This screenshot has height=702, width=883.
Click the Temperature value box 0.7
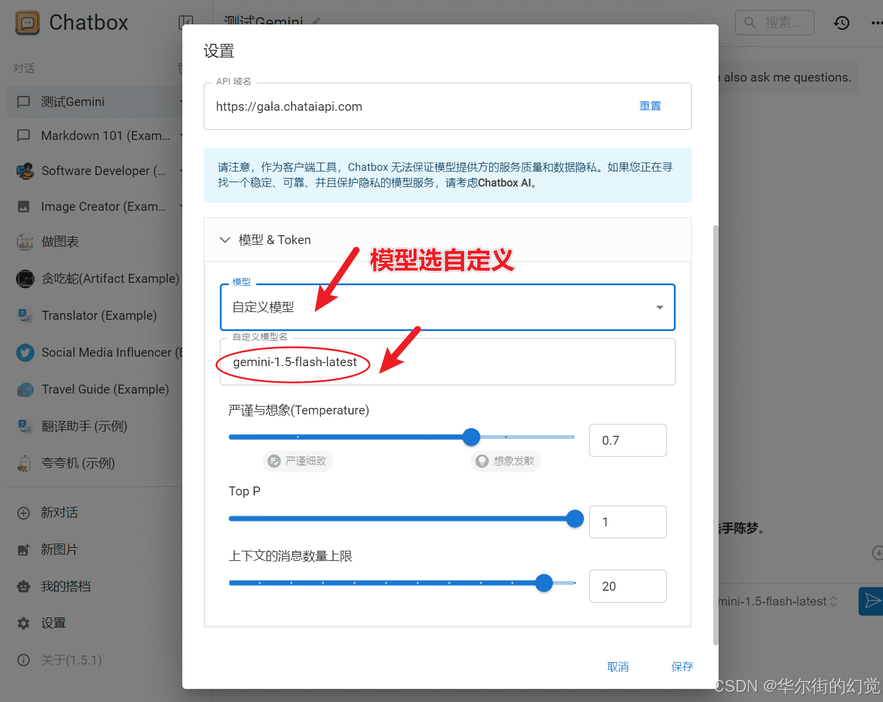pos(628,441)
